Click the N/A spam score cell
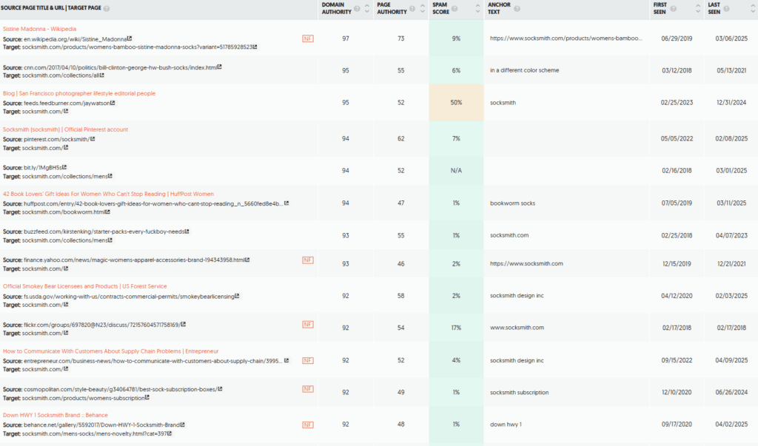Screen dimensions: 758x446 pos(456,171)
